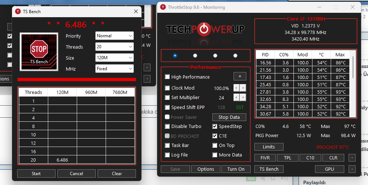Click the plus button beside High Performance

[x=240, y=76]
